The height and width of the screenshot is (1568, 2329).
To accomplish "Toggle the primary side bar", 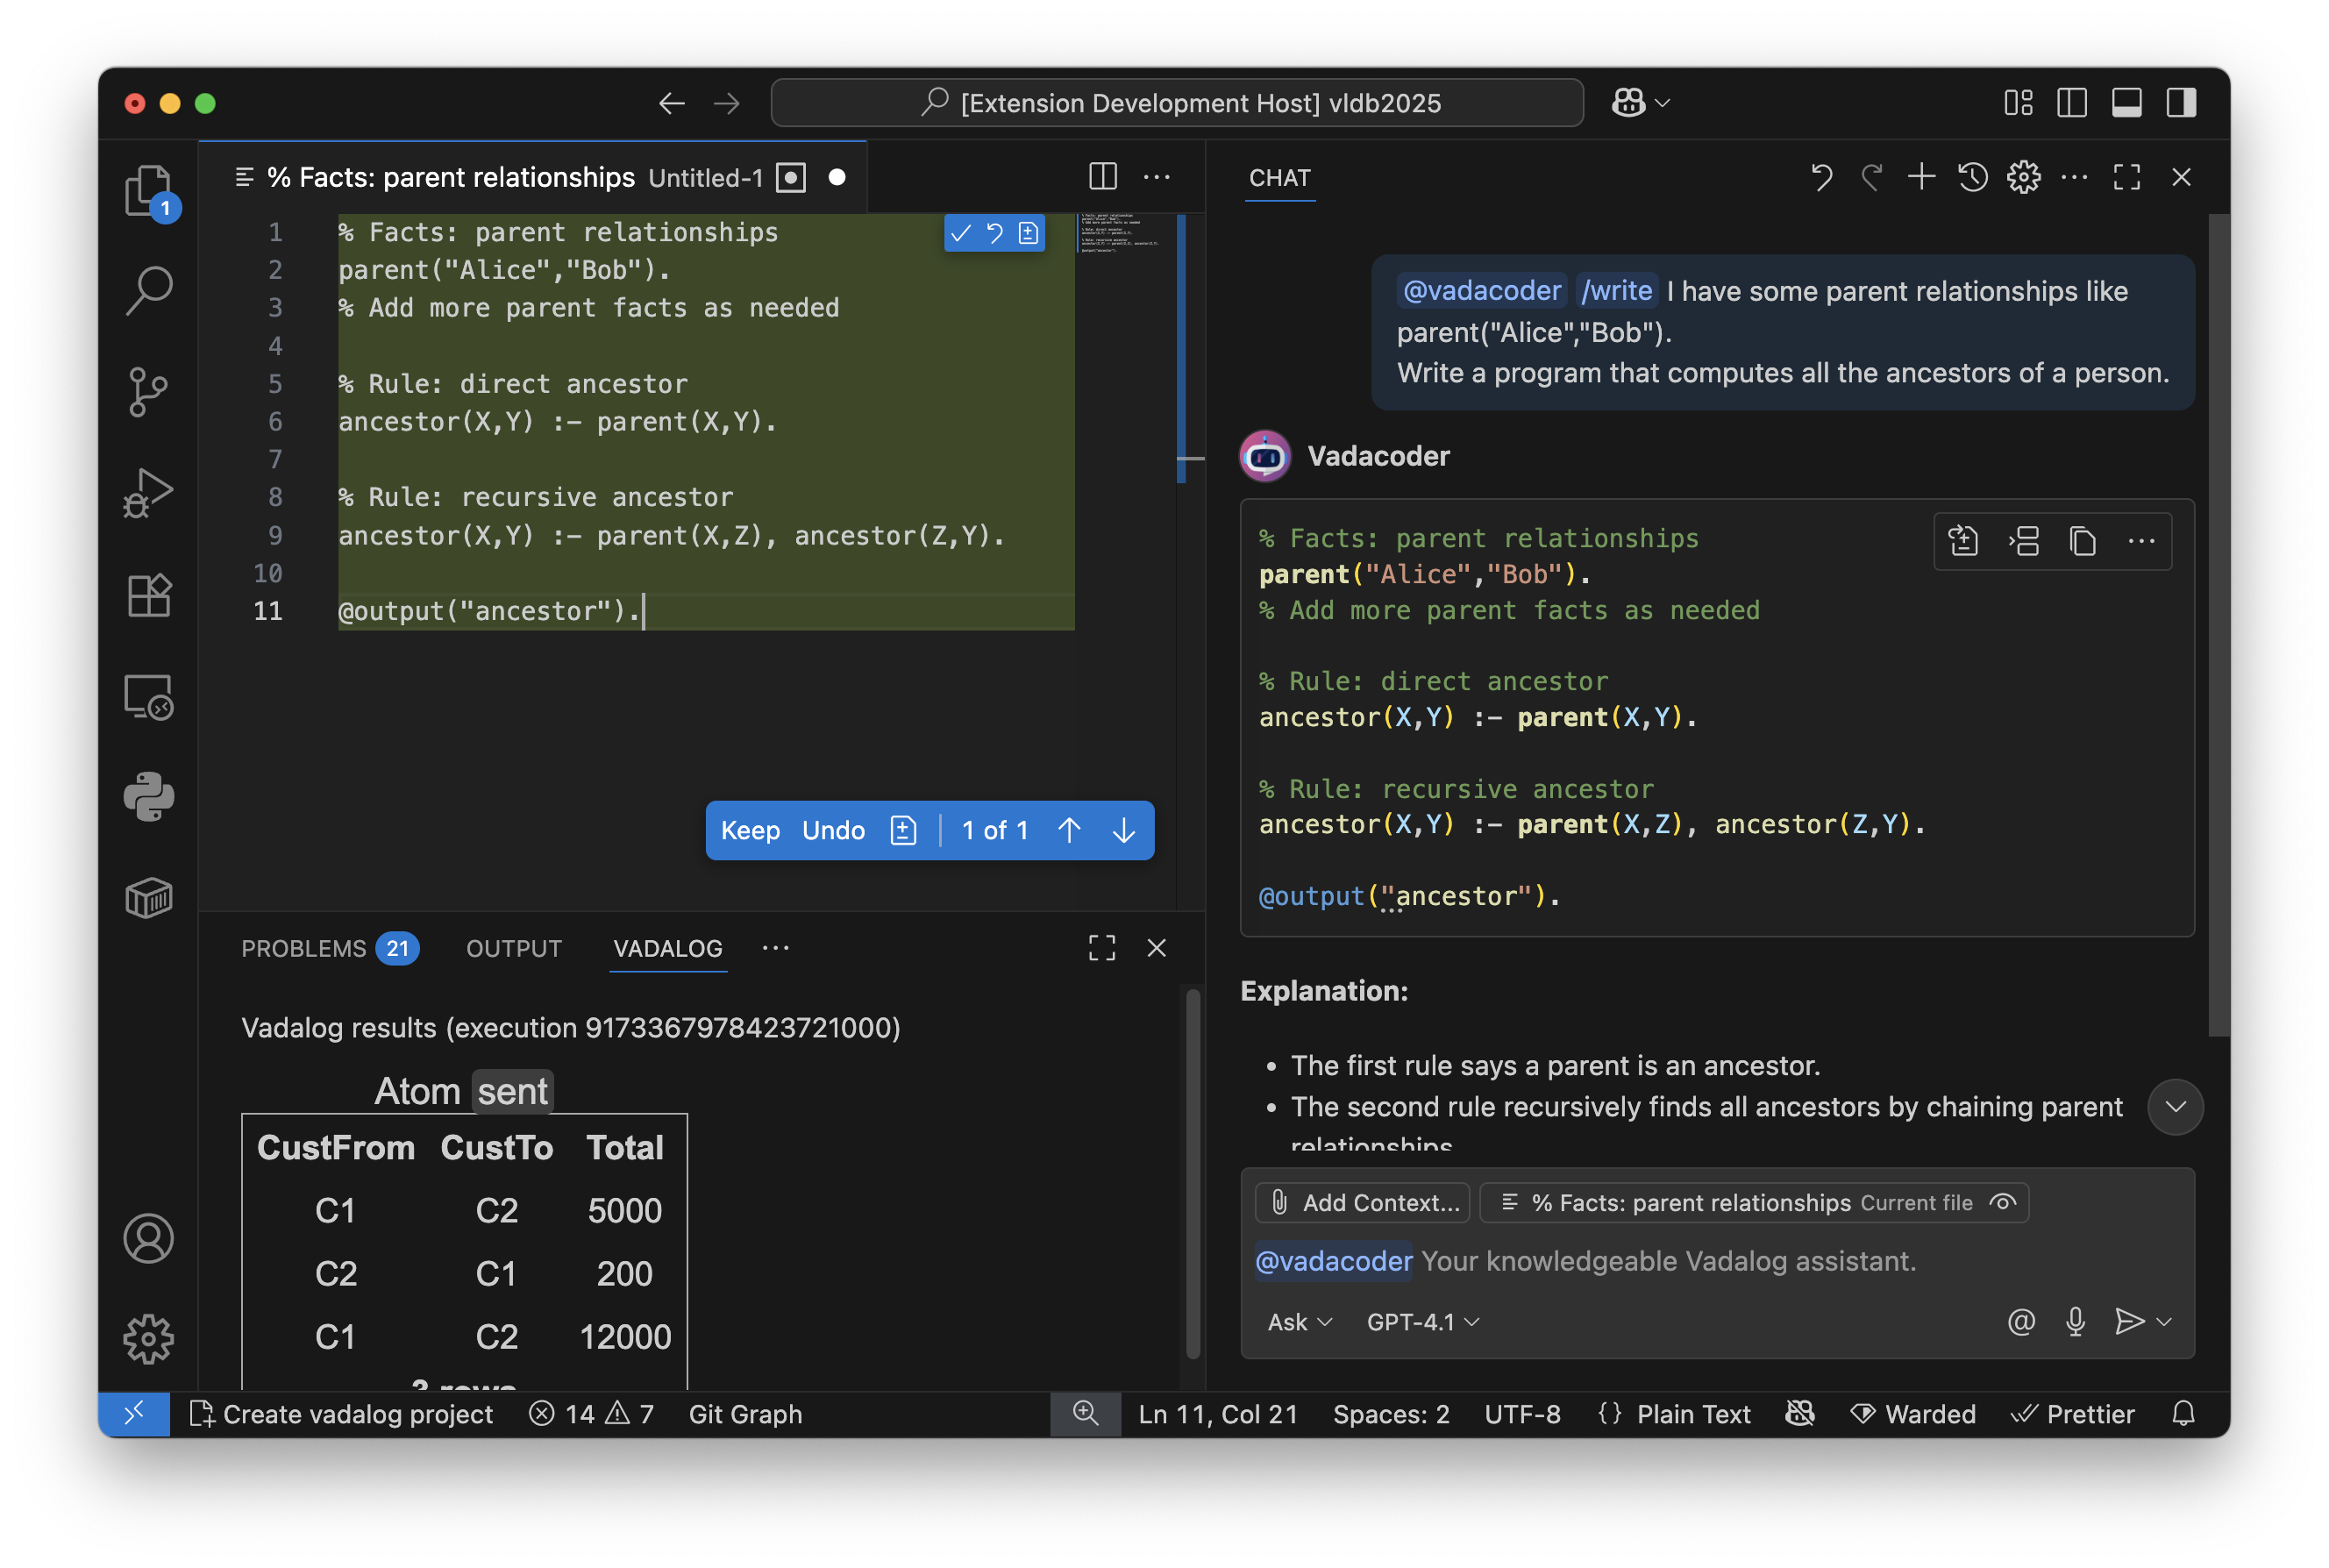I will pos(2072,103).
